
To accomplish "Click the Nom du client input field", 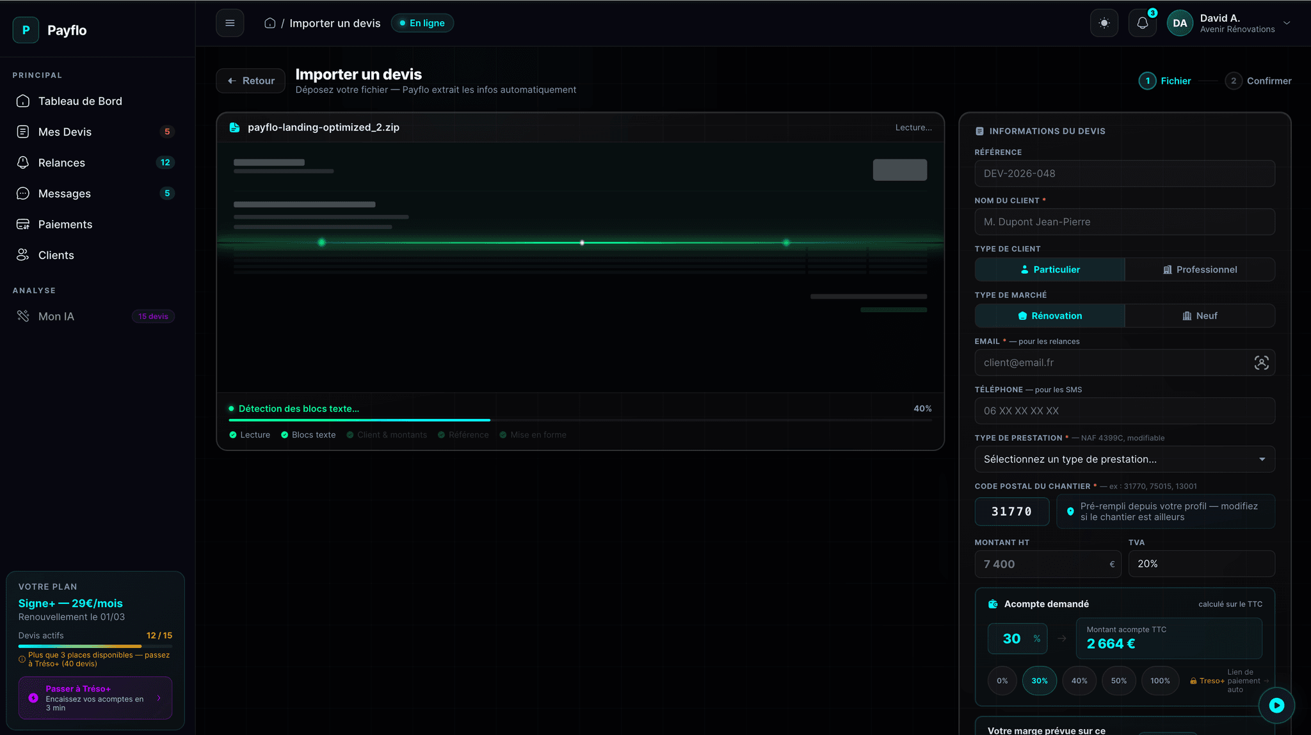I will [1125, 222].
